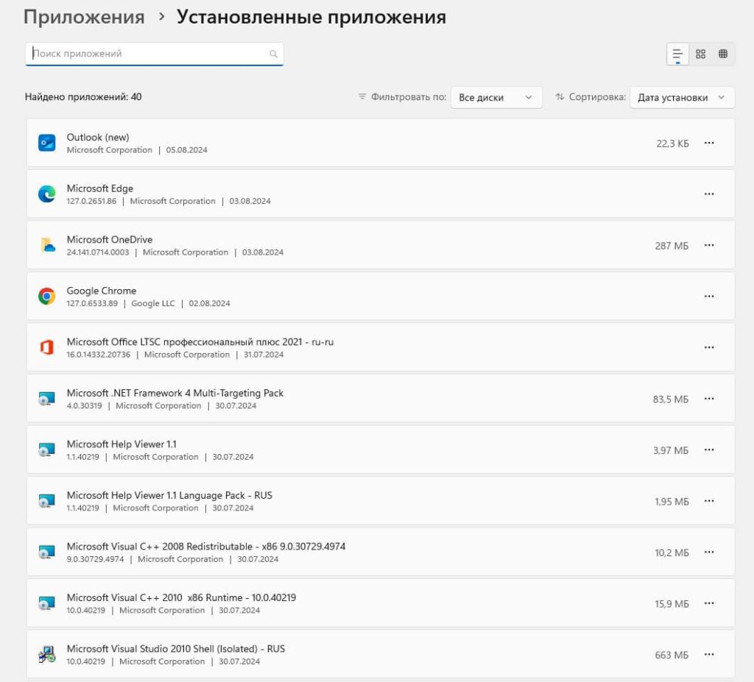Click Office version '16.0.14332.20736' text
The height and width of the screenshot is (682, 754).
pyautogui.click(x=99, y=355)
